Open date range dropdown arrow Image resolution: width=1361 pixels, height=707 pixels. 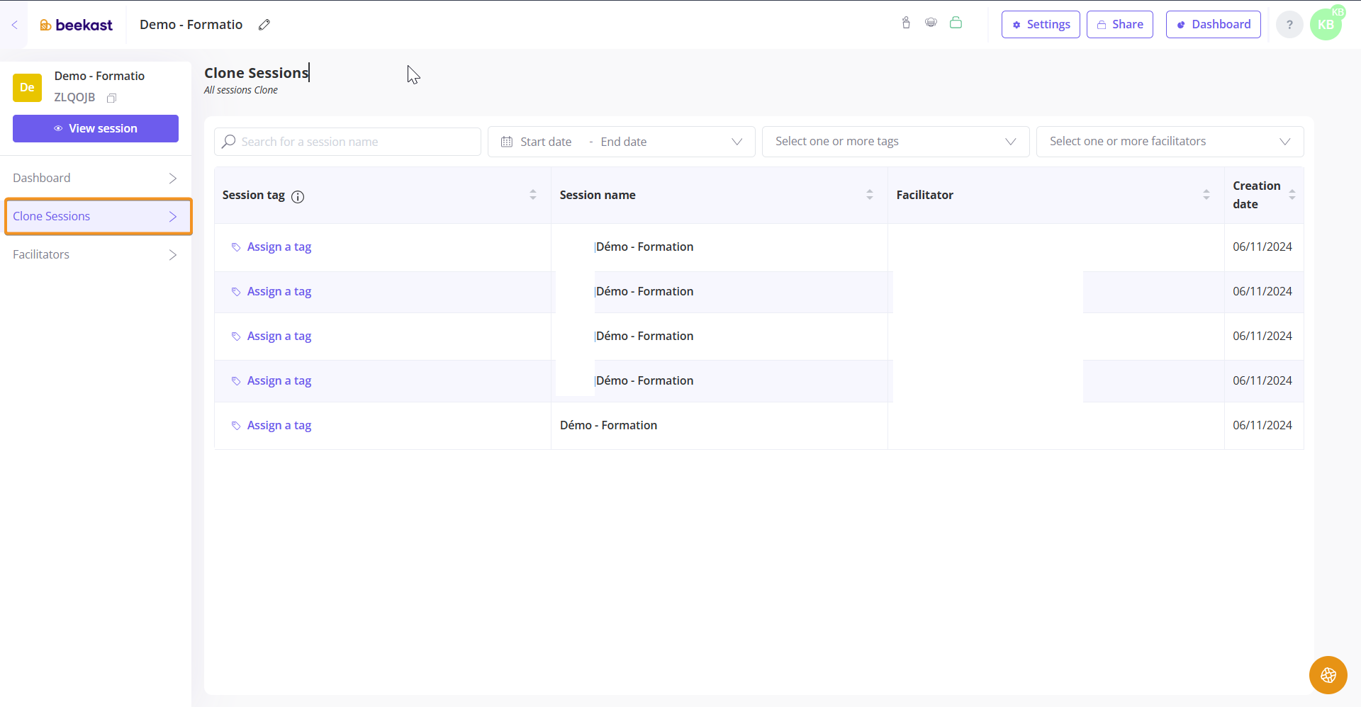coord(737,142)
